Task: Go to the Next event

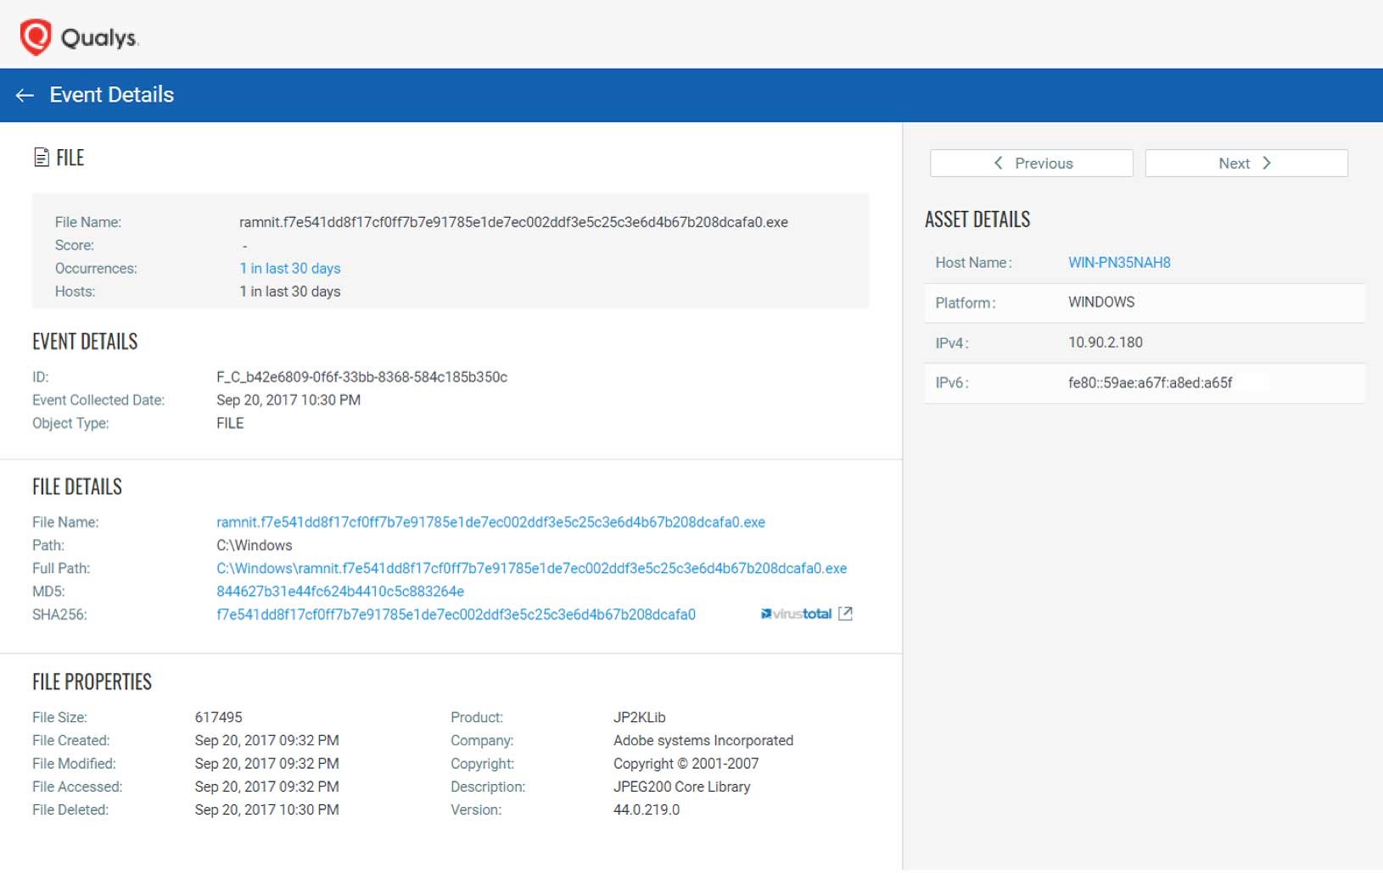Action: pos(1246,164)
